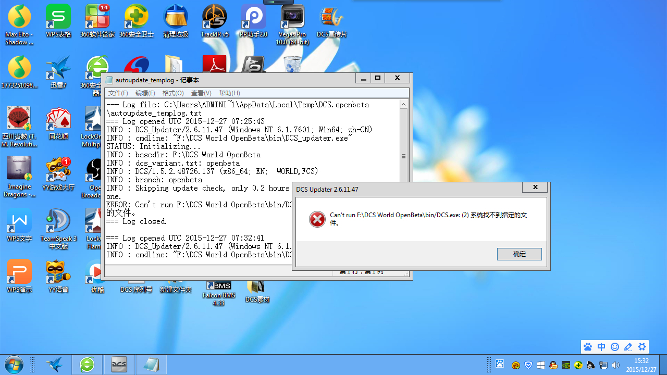Open the IME emoji smiley panel
This screenshot has width=667, height=375.
615,347
